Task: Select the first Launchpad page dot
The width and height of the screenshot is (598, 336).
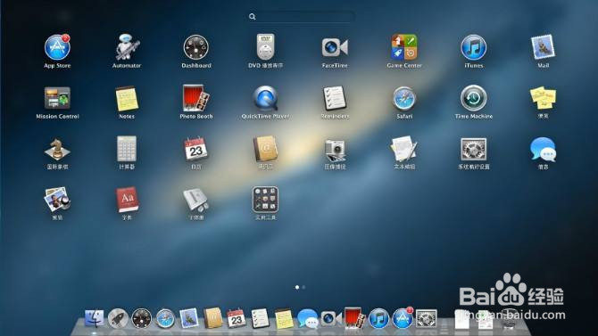Action: point(297,287)
